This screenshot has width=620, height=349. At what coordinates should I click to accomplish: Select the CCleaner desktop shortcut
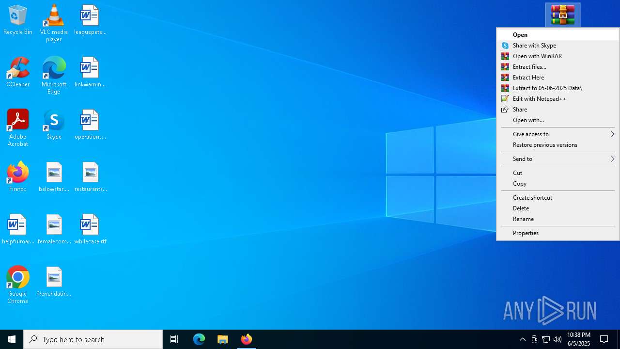(18, 73)
